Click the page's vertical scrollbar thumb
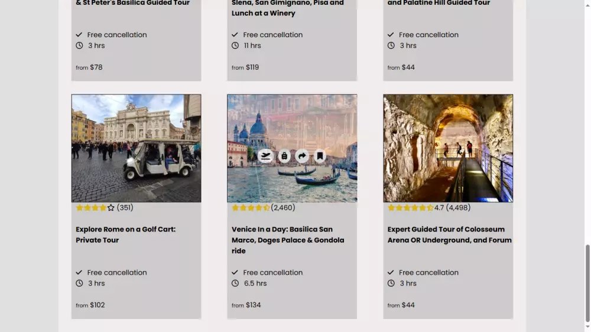Image resolution: width=591 pixels, height=332 pixels. [x=587, y=282]
